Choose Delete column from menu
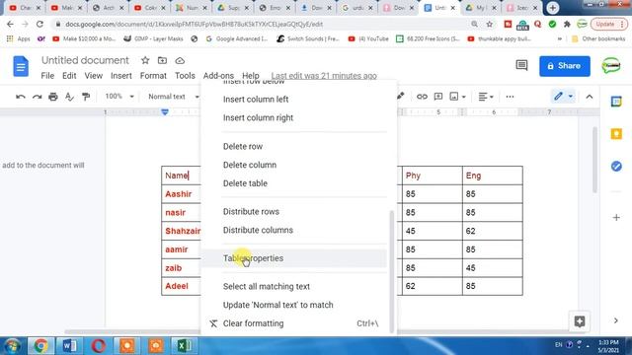632x355 pixels. point(293,165)
